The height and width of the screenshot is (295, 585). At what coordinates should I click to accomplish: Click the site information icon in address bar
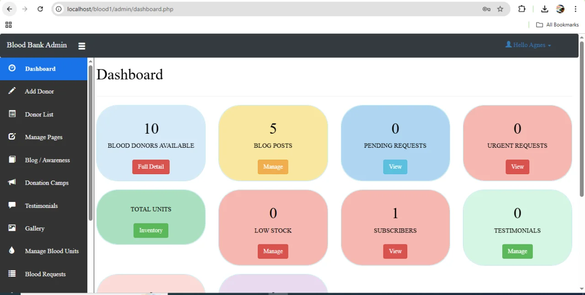pyautogui.click(x=58, y=9)
